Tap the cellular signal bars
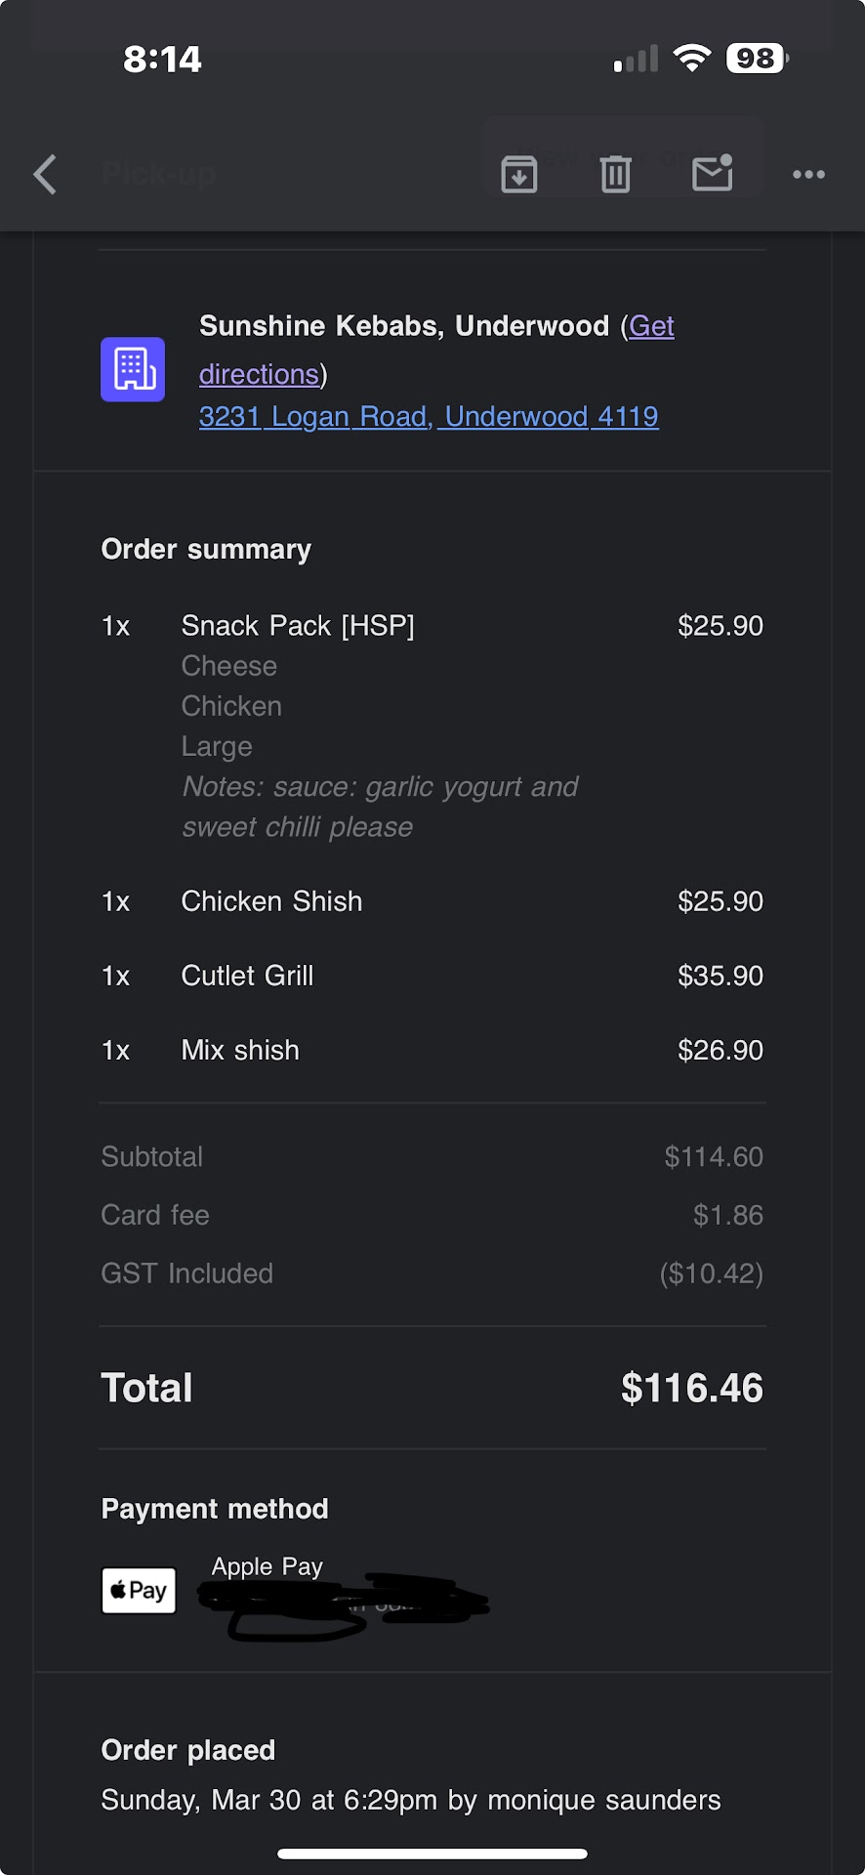Screen dimensions: 865x1875 (636, 60)
